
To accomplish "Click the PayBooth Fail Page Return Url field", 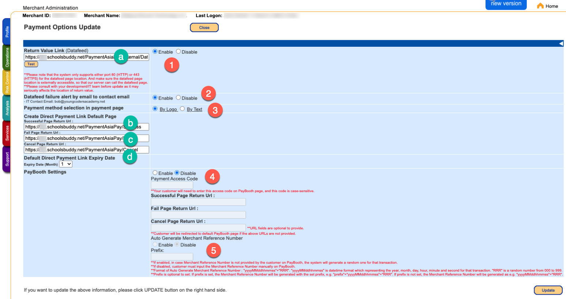I will tap(198, 215).
